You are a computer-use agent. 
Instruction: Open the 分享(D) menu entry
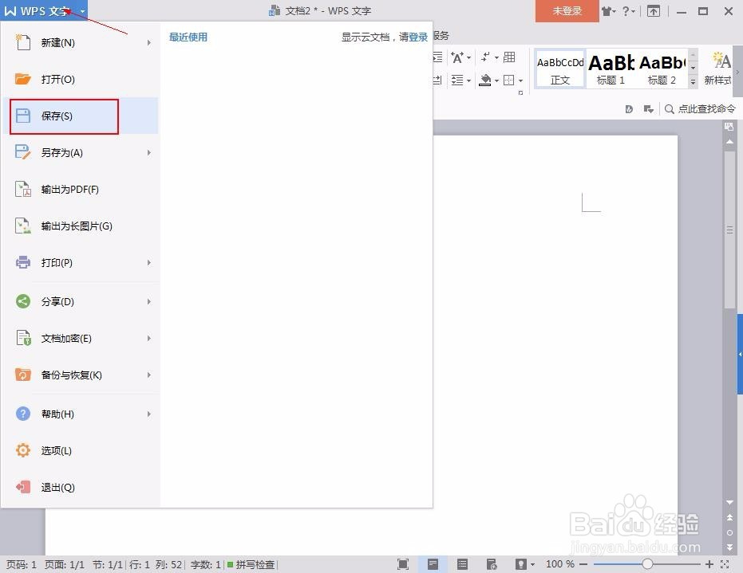tap(80, 301)
